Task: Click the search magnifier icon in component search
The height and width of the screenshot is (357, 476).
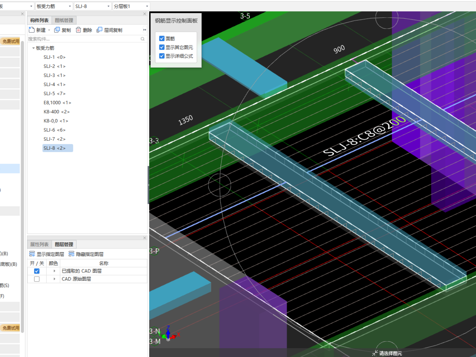Action: pos(143,39)
